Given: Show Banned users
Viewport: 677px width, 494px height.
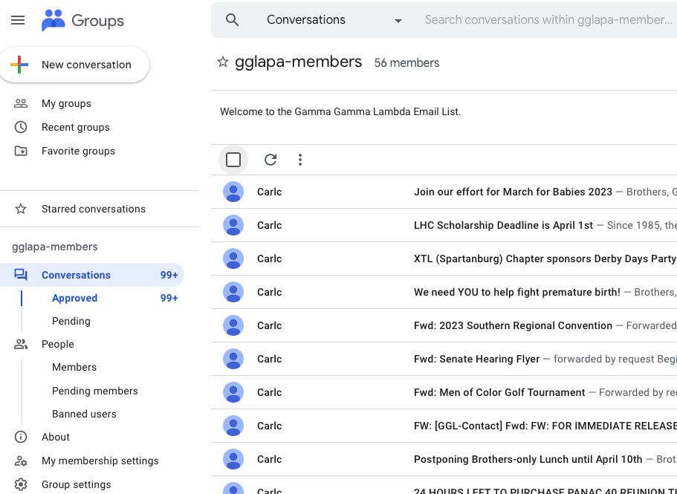Looking at the screenshot, I should (x=84, y=414).
